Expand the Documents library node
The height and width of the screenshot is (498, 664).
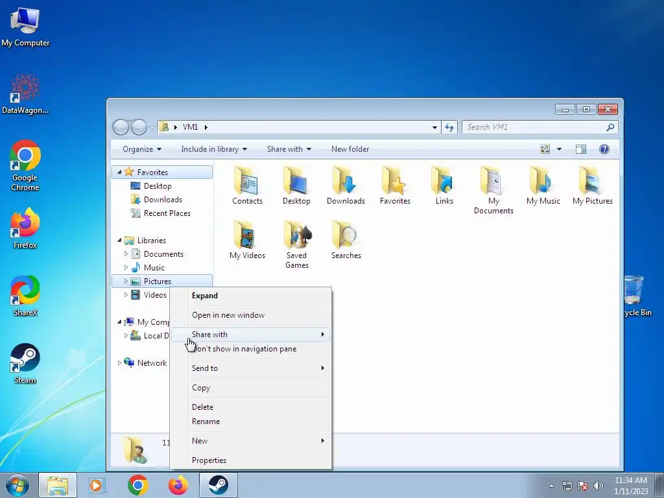point(126,254)
